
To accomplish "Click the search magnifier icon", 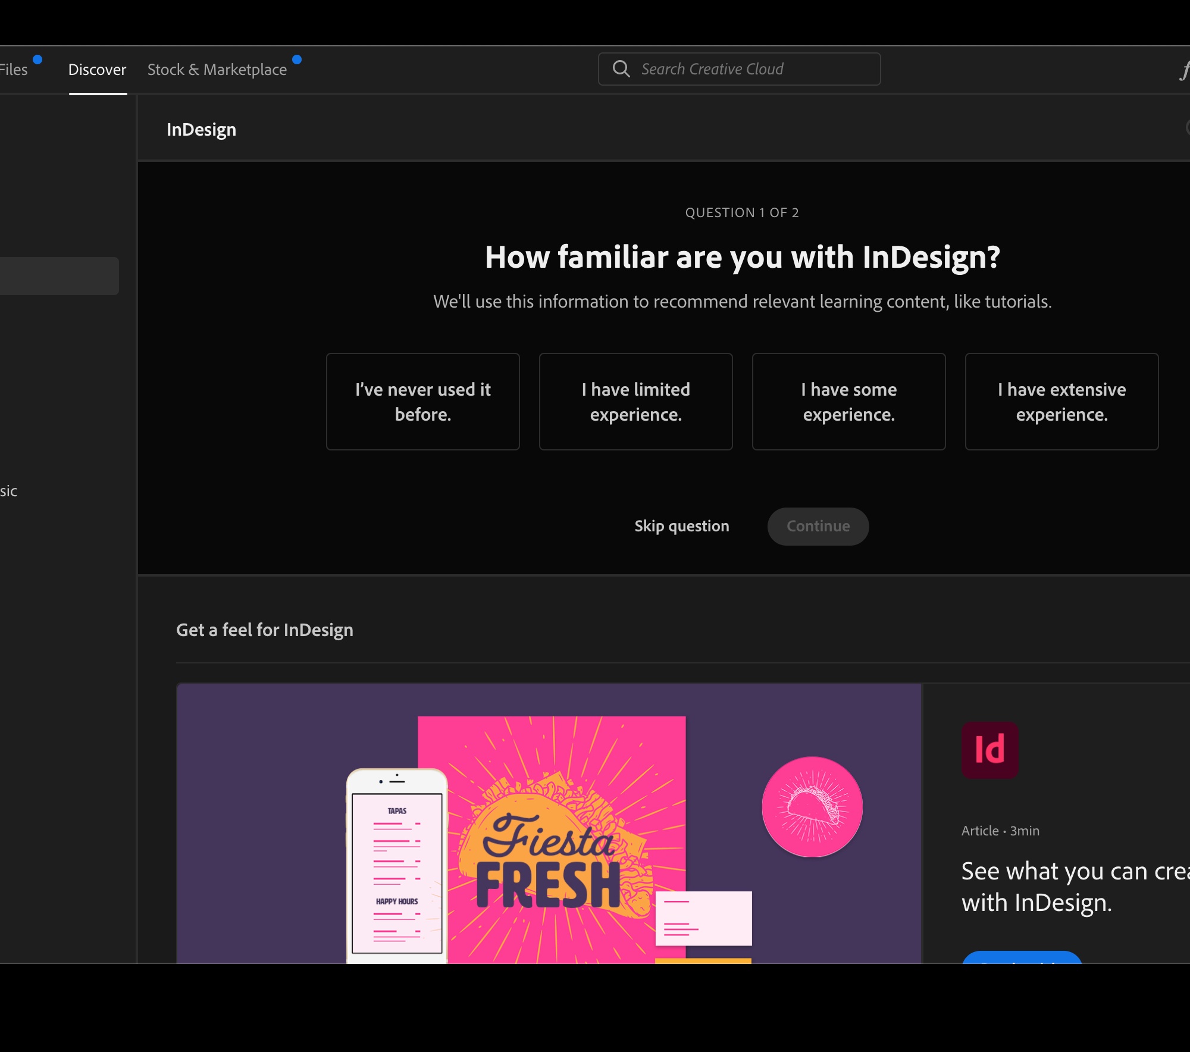I will [x=621, y=69].
